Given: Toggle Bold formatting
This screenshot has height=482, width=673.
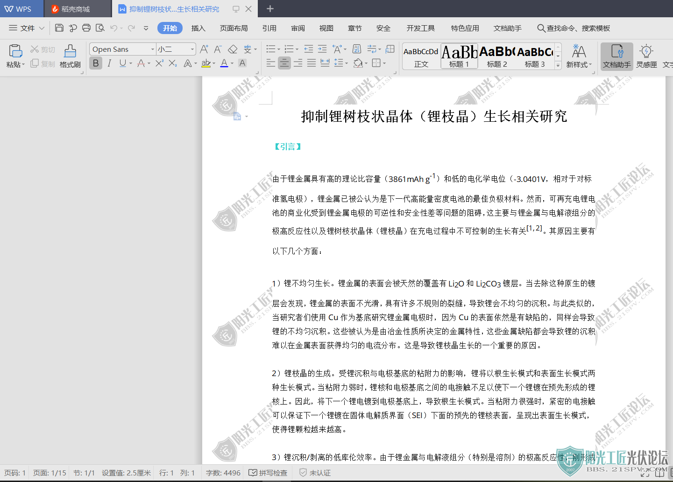Looking at the screenshot, I should click(x=96, y=63).
